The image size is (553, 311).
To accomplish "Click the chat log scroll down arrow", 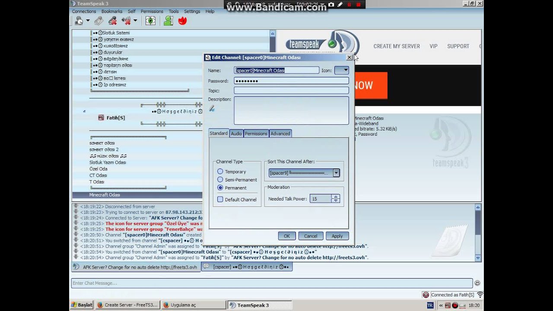I will (x=478, y=258).
